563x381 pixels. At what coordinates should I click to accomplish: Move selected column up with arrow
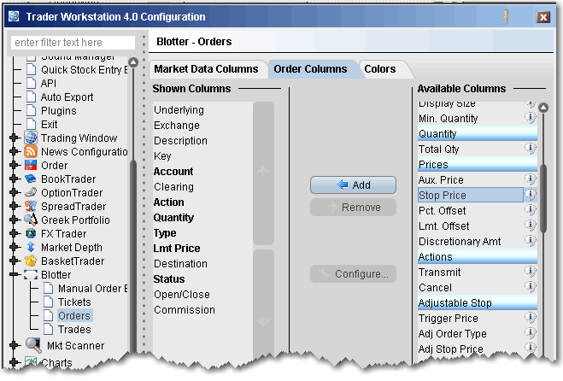pyautogui.click(x=263, y=172)
